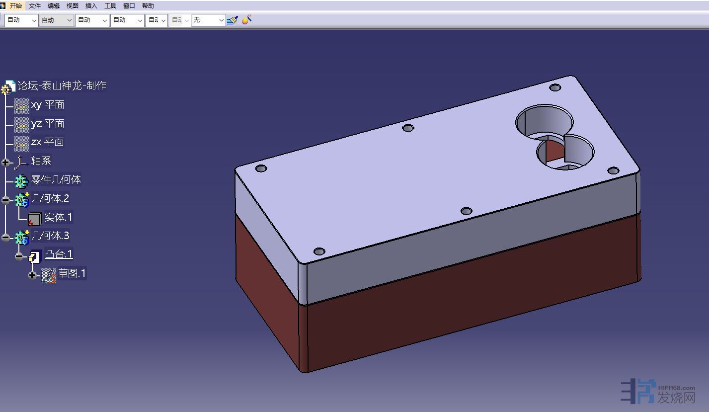709x412 pixels.
Task: Select the 凸台.1 feature label
Action: click(x=59, y=254)
